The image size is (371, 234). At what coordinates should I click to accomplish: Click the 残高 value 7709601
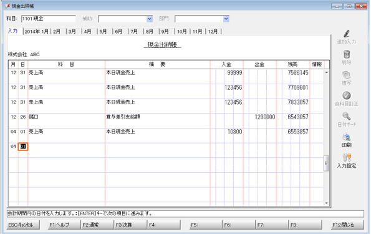tap(298, 87)
